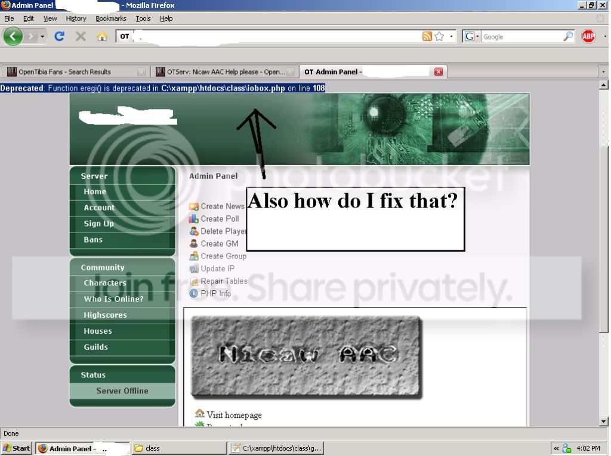The image size is (611, 456).
Task: Open the Help menu
Action: 166,18
